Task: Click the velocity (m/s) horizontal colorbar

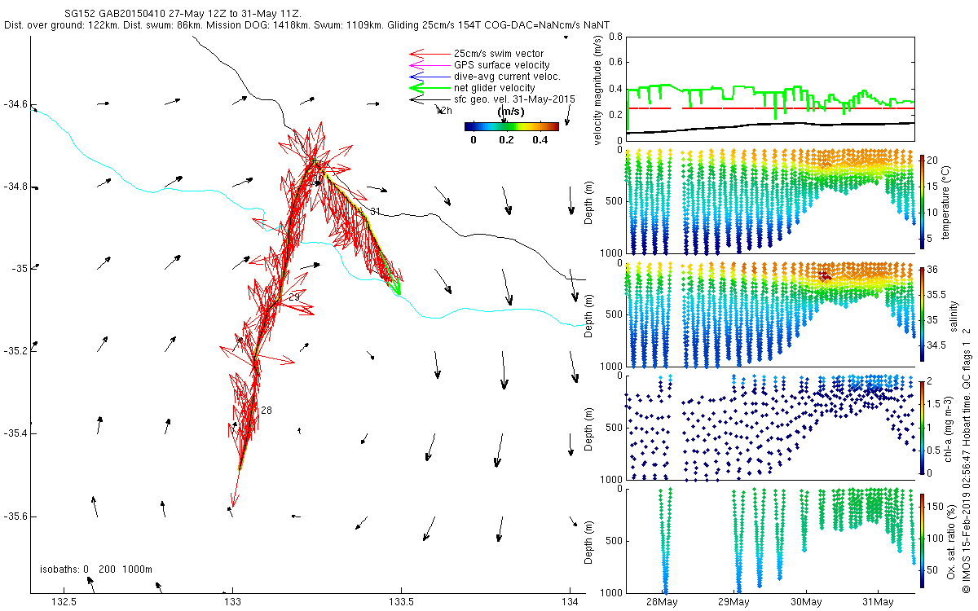Action: tap(511, 126)
